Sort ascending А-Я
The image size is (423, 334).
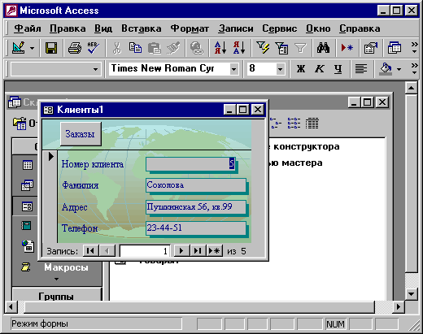[x=220, y=48]
